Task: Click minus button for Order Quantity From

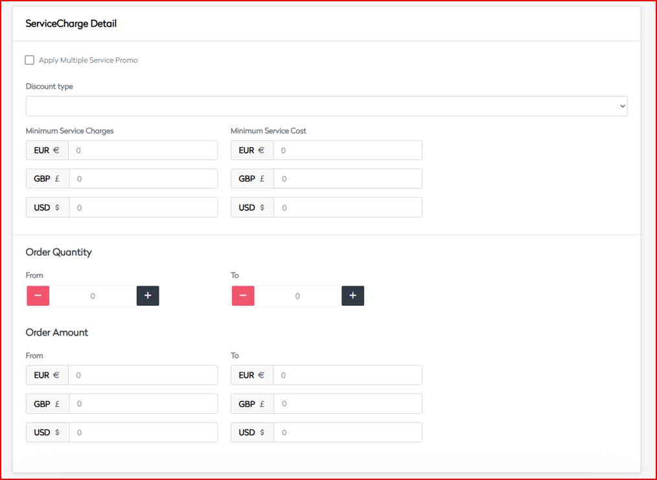Action: [x=38, y=296]
